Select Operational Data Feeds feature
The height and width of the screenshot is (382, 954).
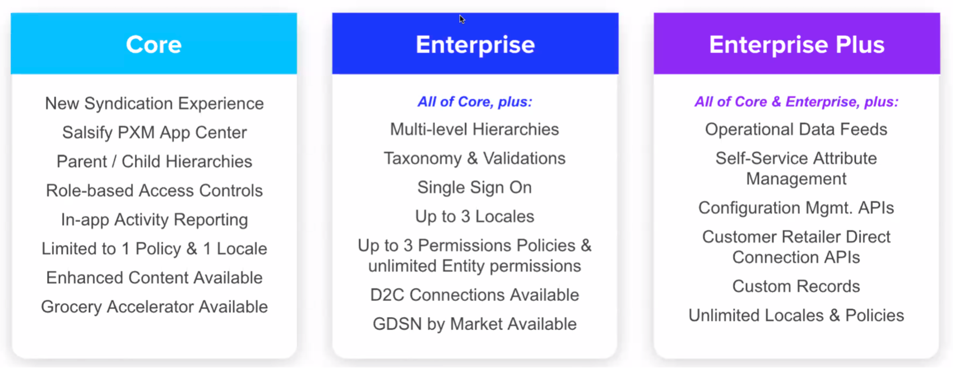pos(796,129)
